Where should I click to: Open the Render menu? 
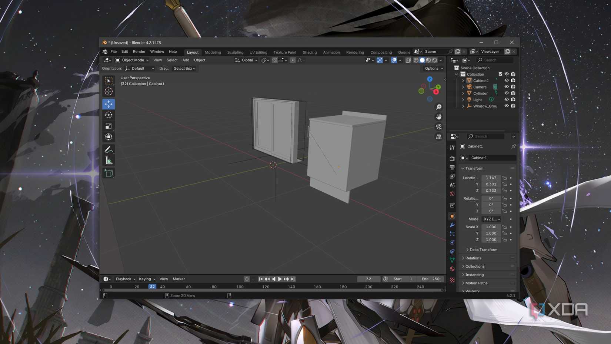pos(139,52)
